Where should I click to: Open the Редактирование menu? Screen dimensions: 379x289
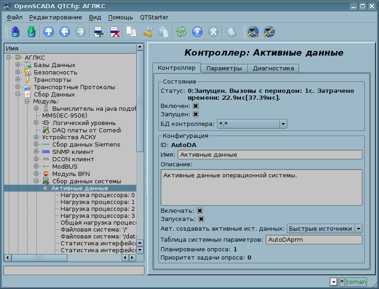point(55,17)
